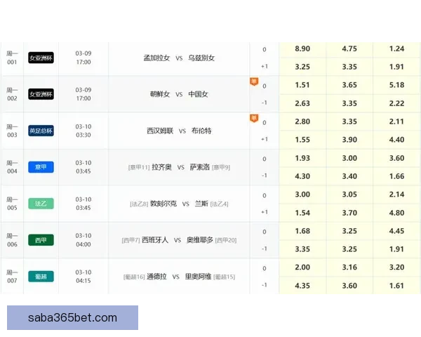Open team 乌兹别女 details

pos(201,58)
